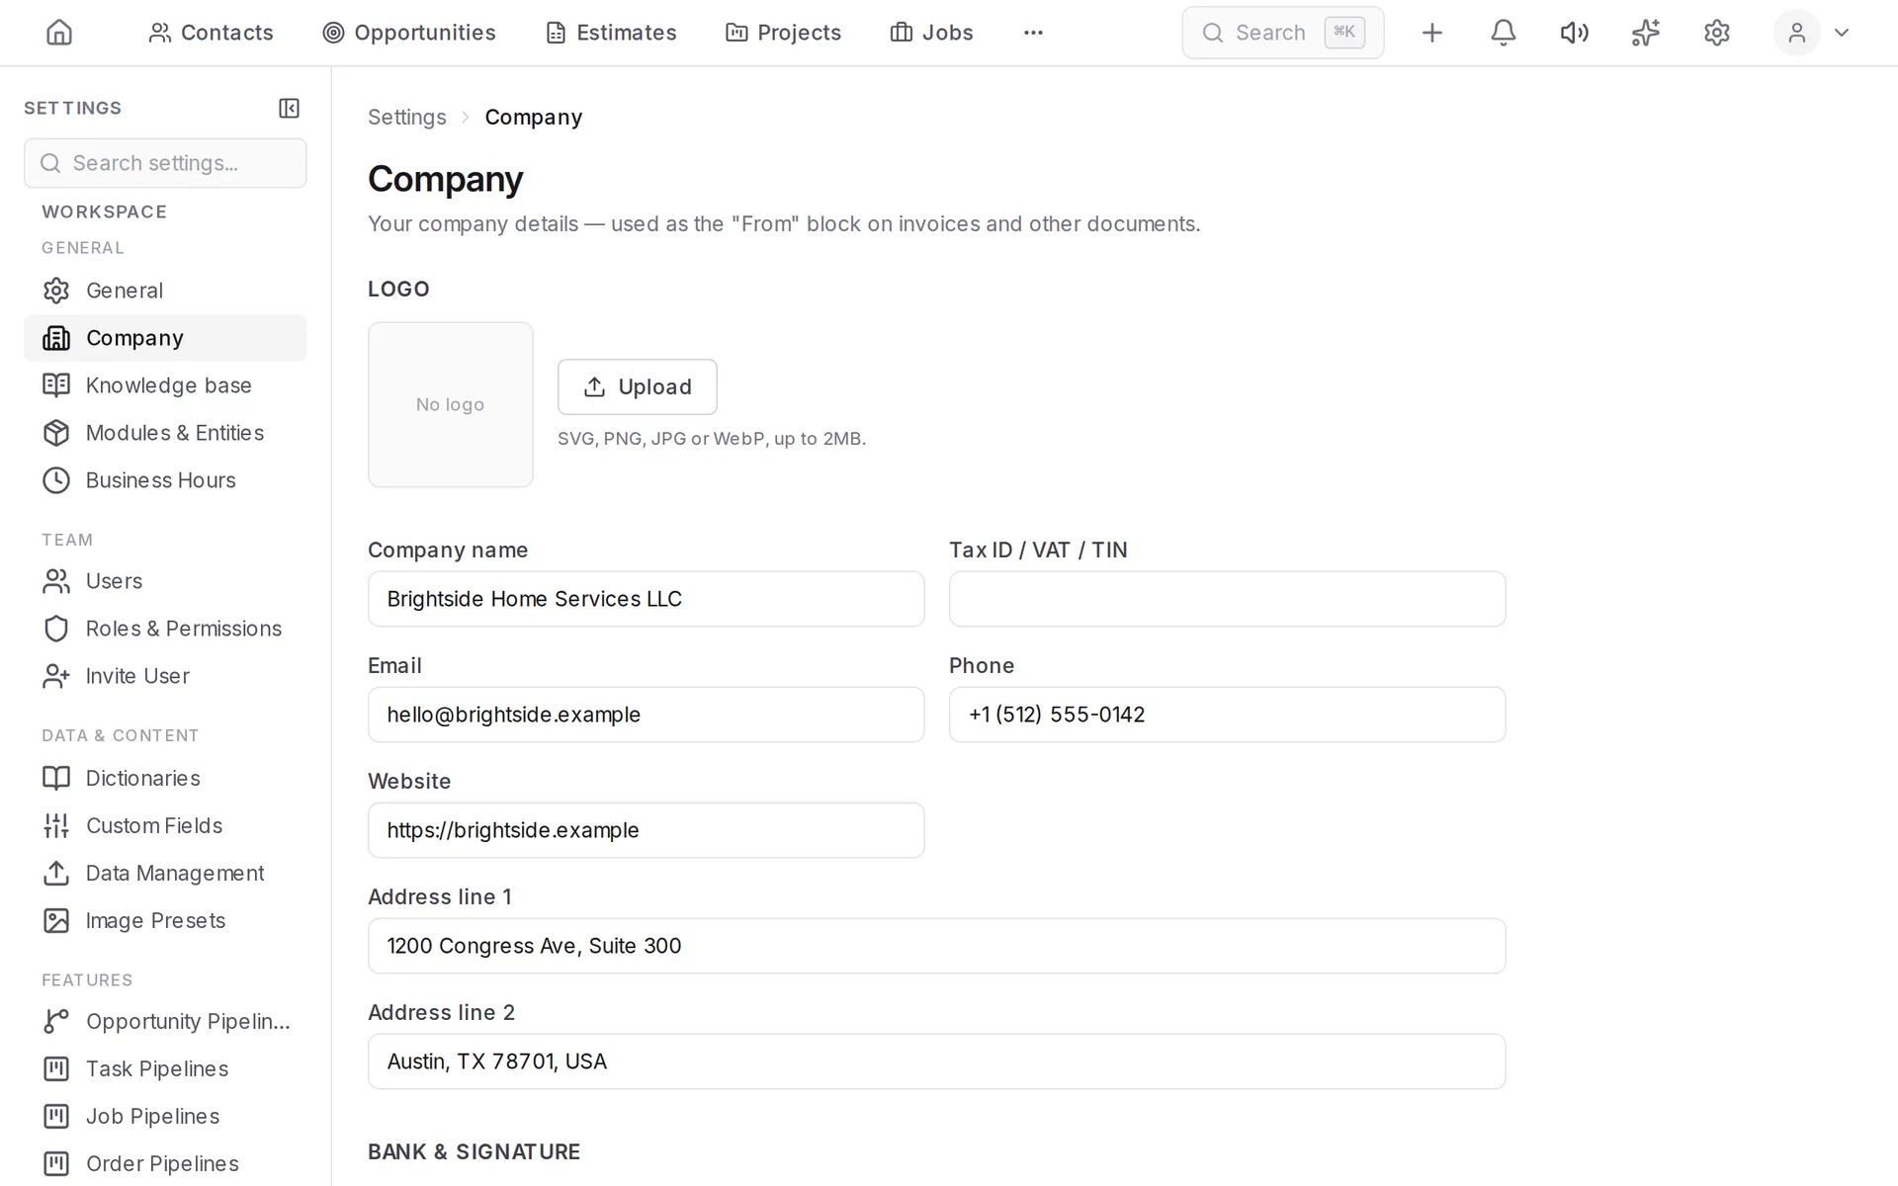Open Business Hours settings

point(165,480)
